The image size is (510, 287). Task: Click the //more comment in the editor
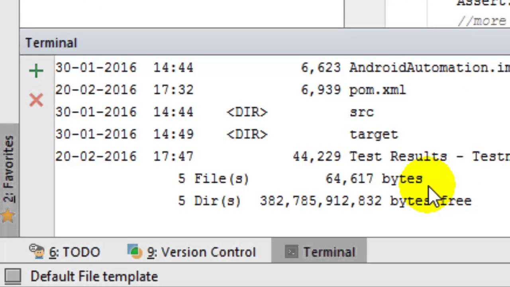tap(481, 21)
